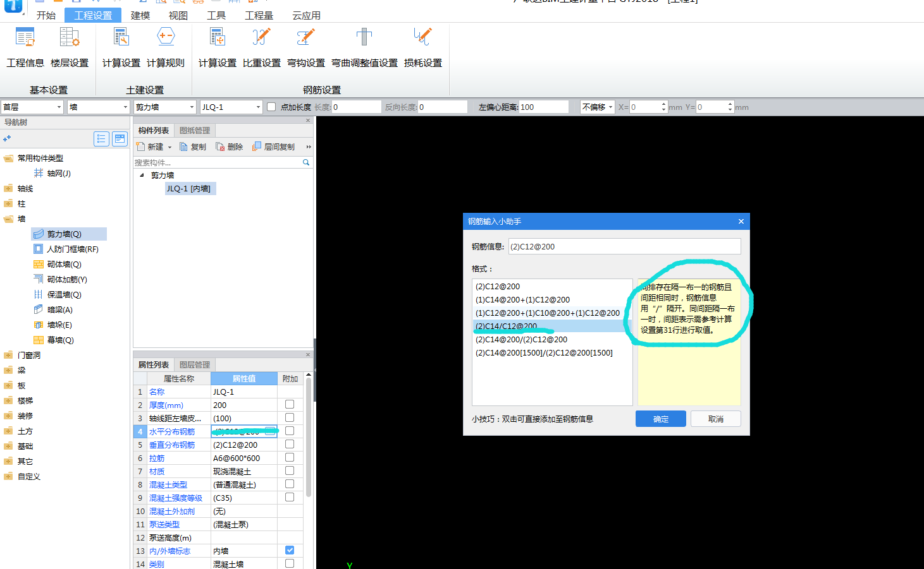Open 墙 component category dropdown
The image size is (924, 569).
tap(99, 107)
